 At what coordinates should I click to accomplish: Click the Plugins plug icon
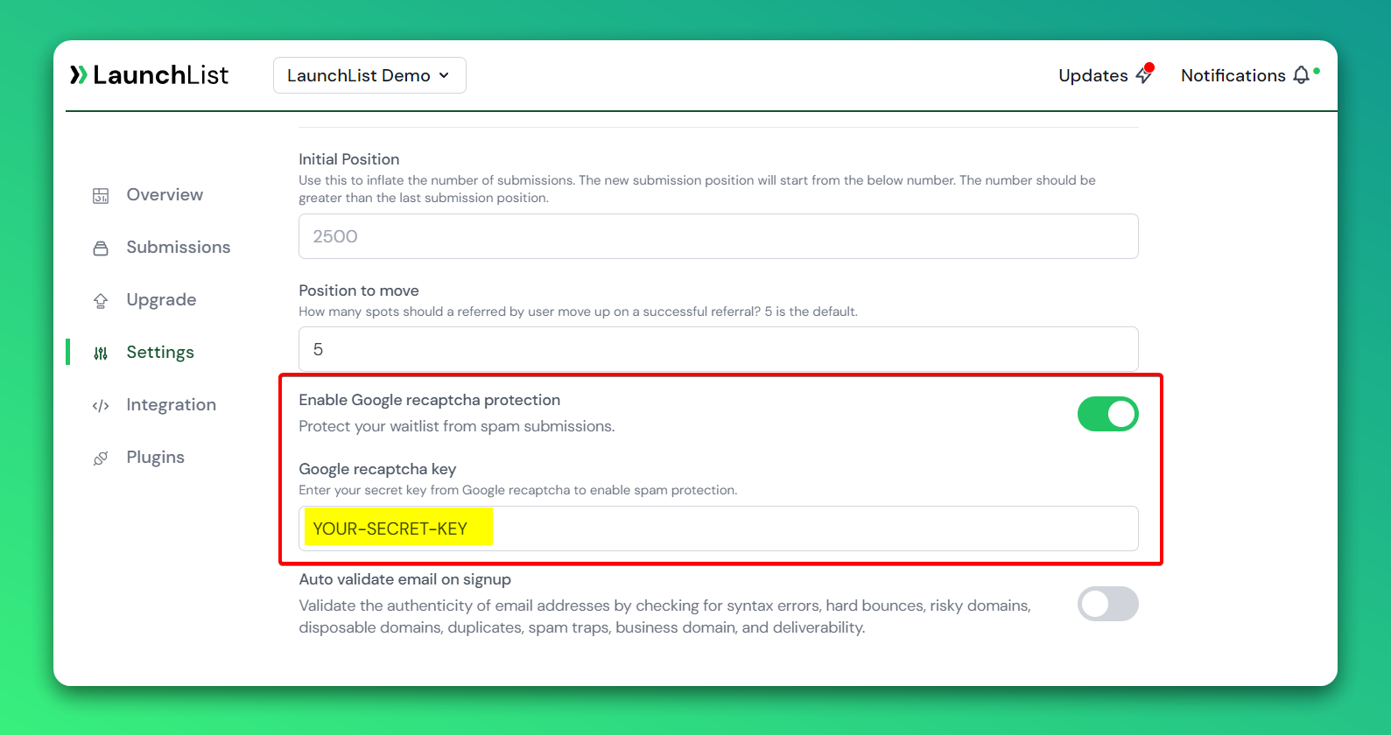click(101, 458)
